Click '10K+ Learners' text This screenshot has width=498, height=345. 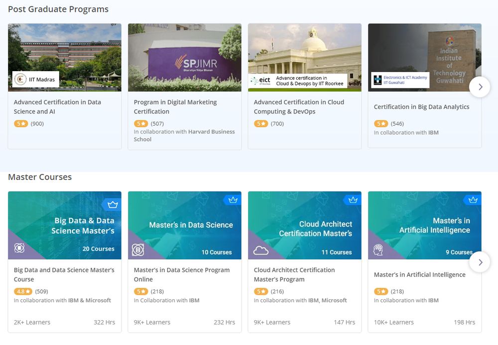click(x=394, y=322)
